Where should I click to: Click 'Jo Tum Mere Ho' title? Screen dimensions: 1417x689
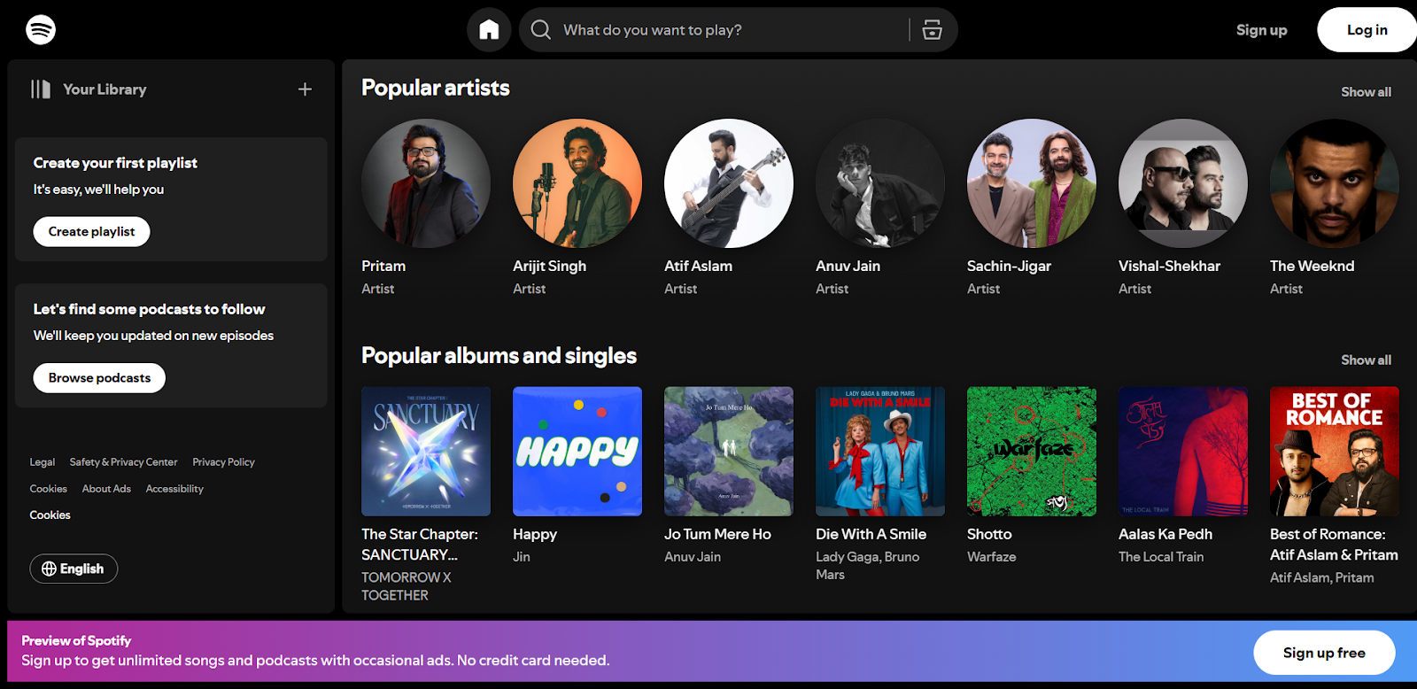(x=717, y=535)
